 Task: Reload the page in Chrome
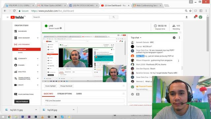click(x=14, y=11)
